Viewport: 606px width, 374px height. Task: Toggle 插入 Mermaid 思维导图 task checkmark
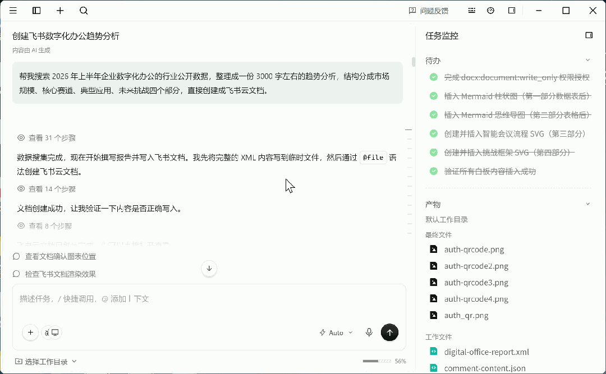pos(434,114)
